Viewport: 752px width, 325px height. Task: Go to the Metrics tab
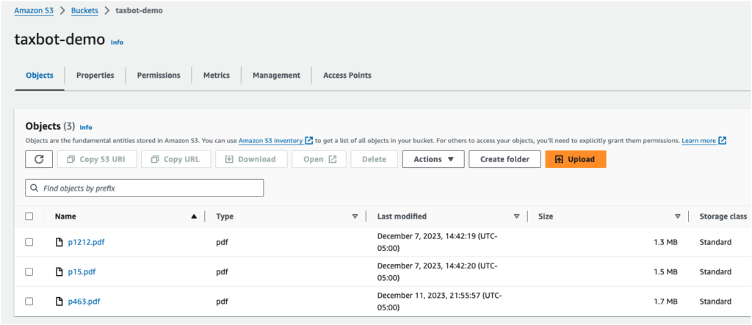click(217, 76)
